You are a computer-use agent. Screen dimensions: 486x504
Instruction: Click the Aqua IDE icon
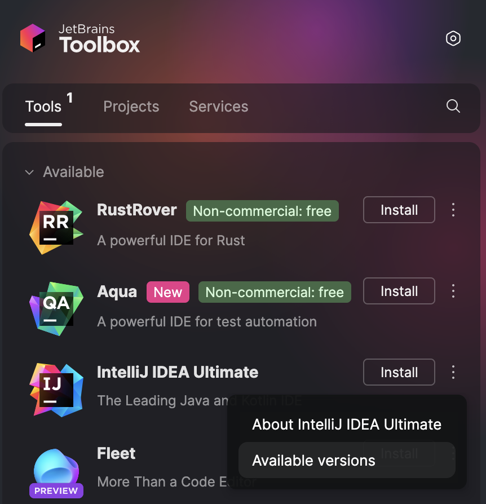point(56,308)
